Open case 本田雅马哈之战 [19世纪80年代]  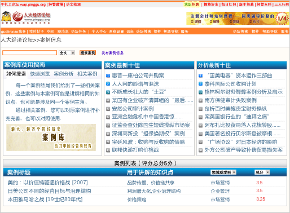(x=45, y=199)
